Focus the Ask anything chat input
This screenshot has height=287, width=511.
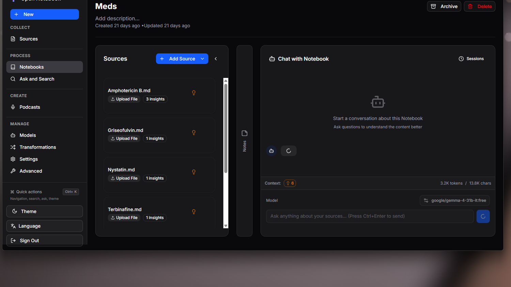tap(370, 216)
